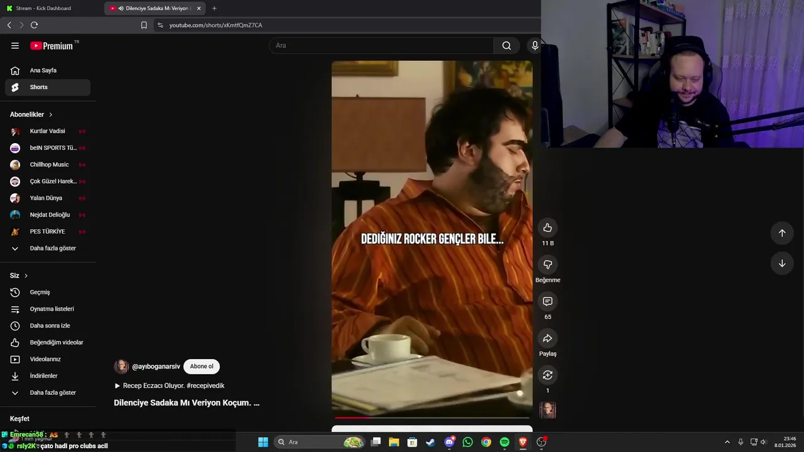Viewport: 804px width, 452px height.
Task: Close the Dilenciye Sadaka tab
Action: click(199, 8)
